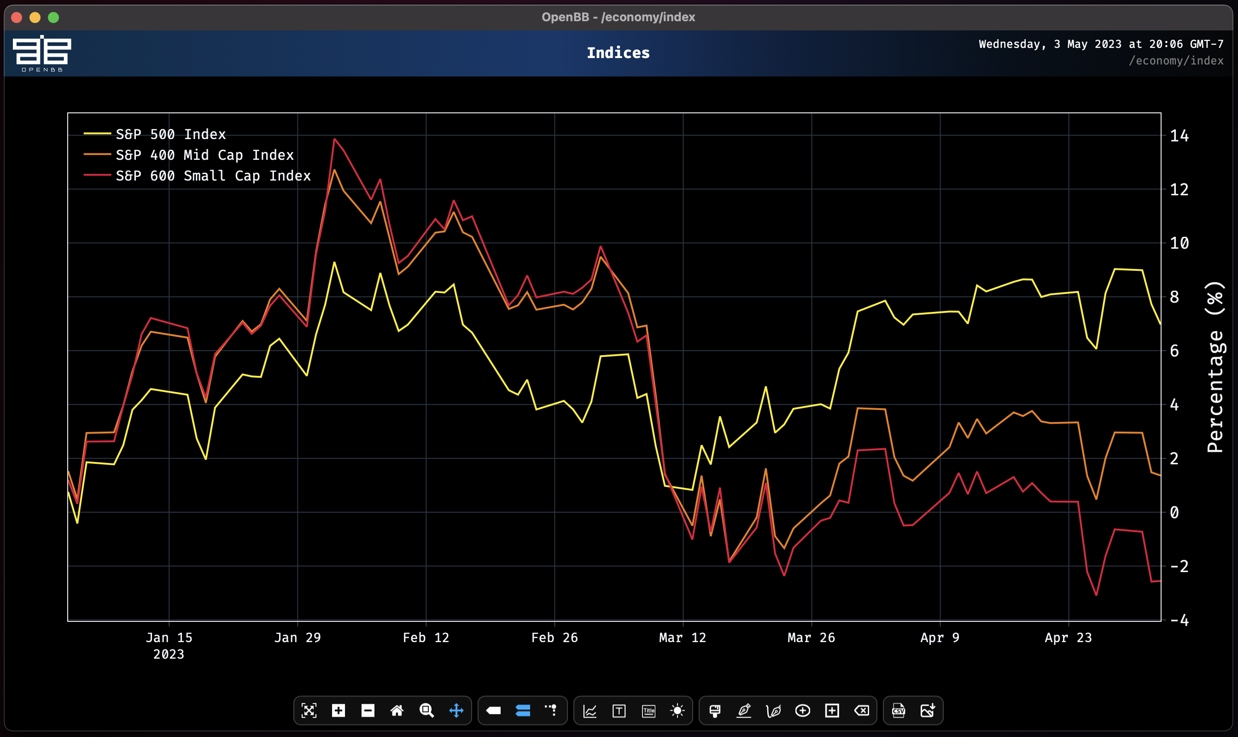Click the edit Title icon
Viewport: 1238px width, 737px height.
click(x=648, y=711)
